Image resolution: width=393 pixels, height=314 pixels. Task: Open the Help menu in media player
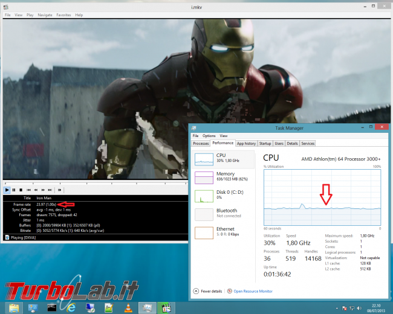coord(79,15)
